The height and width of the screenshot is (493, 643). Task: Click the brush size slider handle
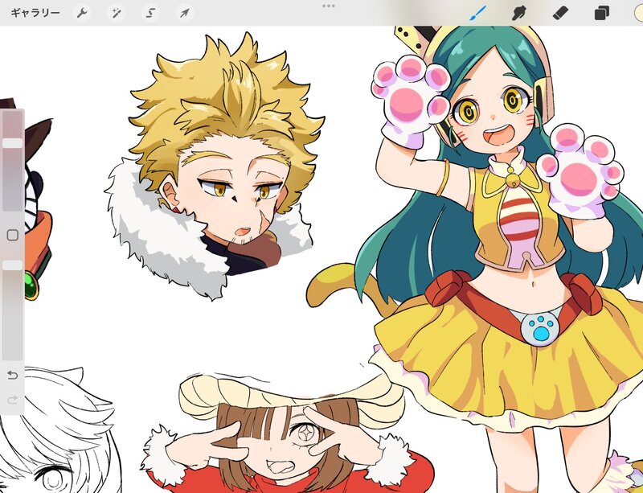click(13, 143)
